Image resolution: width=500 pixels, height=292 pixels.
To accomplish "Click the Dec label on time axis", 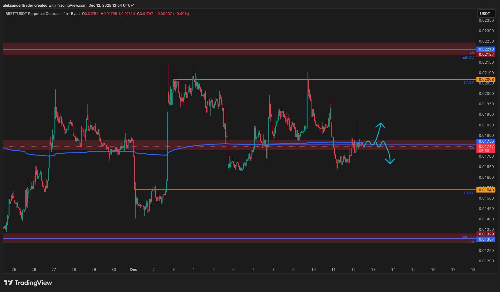I will (133, 270).
